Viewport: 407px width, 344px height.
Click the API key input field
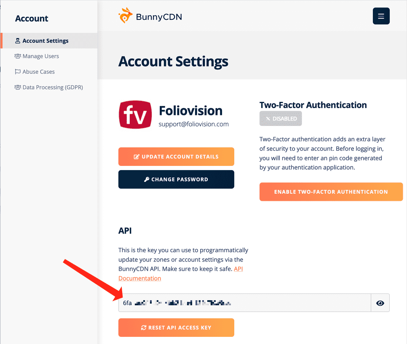244,303
